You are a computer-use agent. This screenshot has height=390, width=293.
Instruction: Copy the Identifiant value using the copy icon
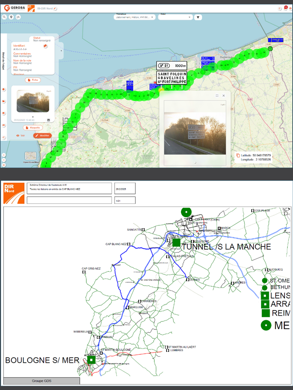(45, 46)
